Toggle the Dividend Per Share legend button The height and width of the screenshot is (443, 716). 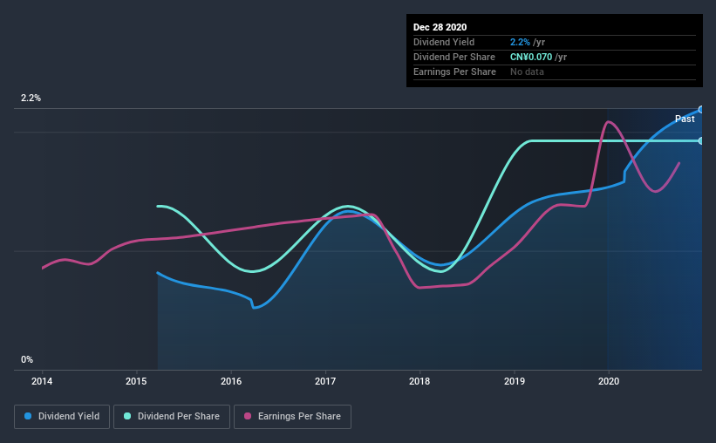point(172,417)
